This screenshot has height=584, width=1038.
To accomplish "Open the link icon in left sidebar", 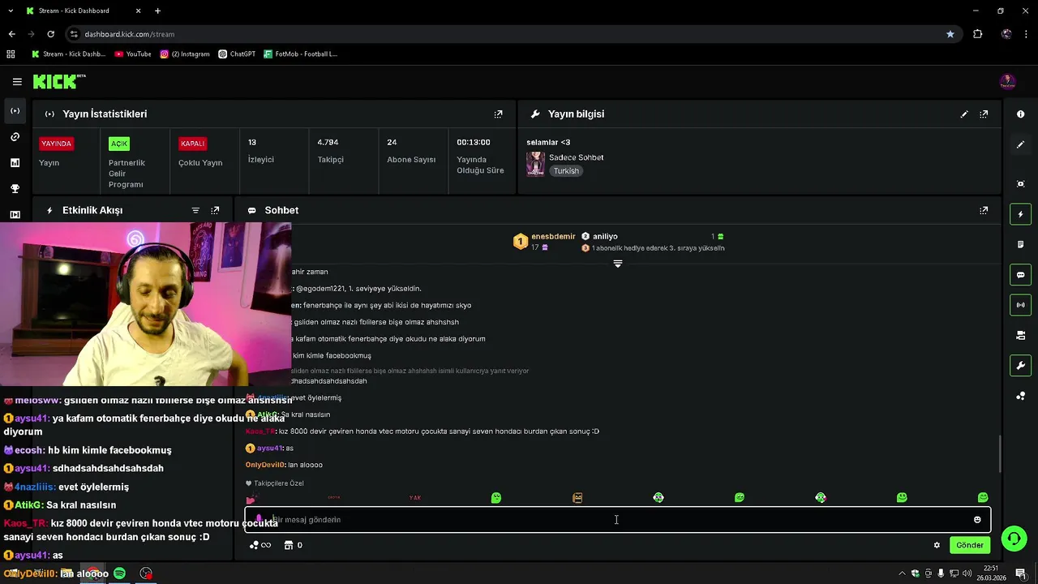I will [15, 137].
